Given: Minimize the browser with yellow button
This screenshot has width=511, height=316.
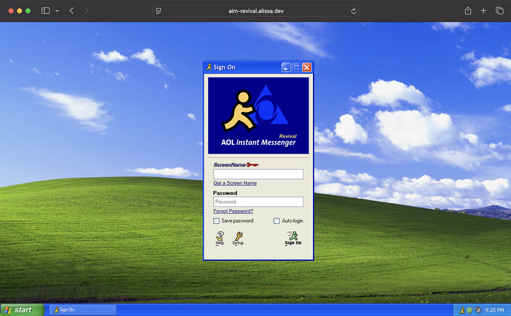Looking at the screenshot, I should (x=20, y=11).
